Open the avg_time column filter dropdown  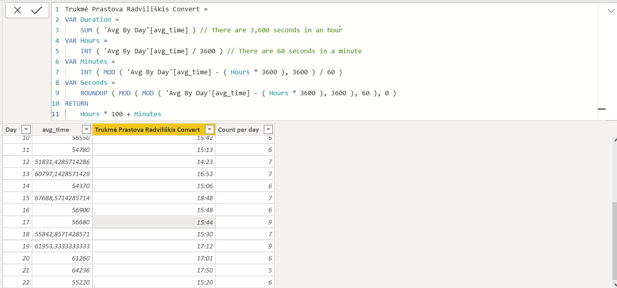tap(86, 129)
